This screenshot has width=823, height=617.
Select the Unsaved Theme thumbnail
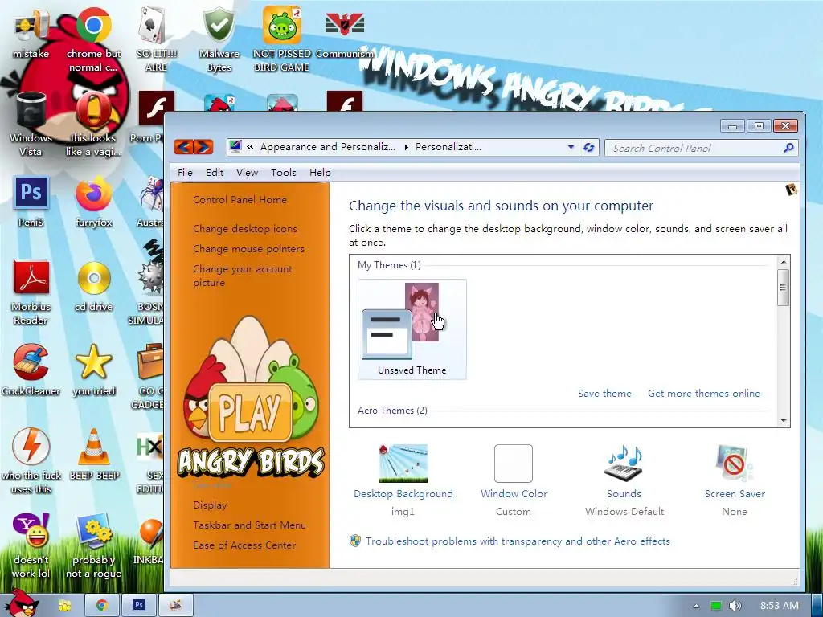[x=412, y=329]
